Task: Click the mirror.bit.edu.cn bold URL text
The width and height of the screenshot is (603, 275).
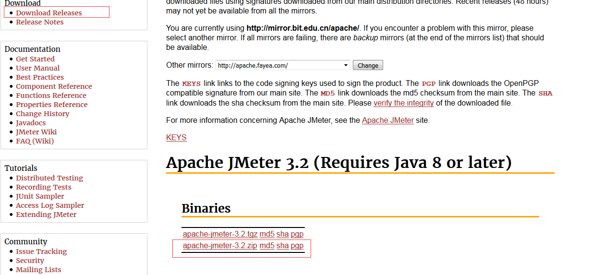Action: 302,28
